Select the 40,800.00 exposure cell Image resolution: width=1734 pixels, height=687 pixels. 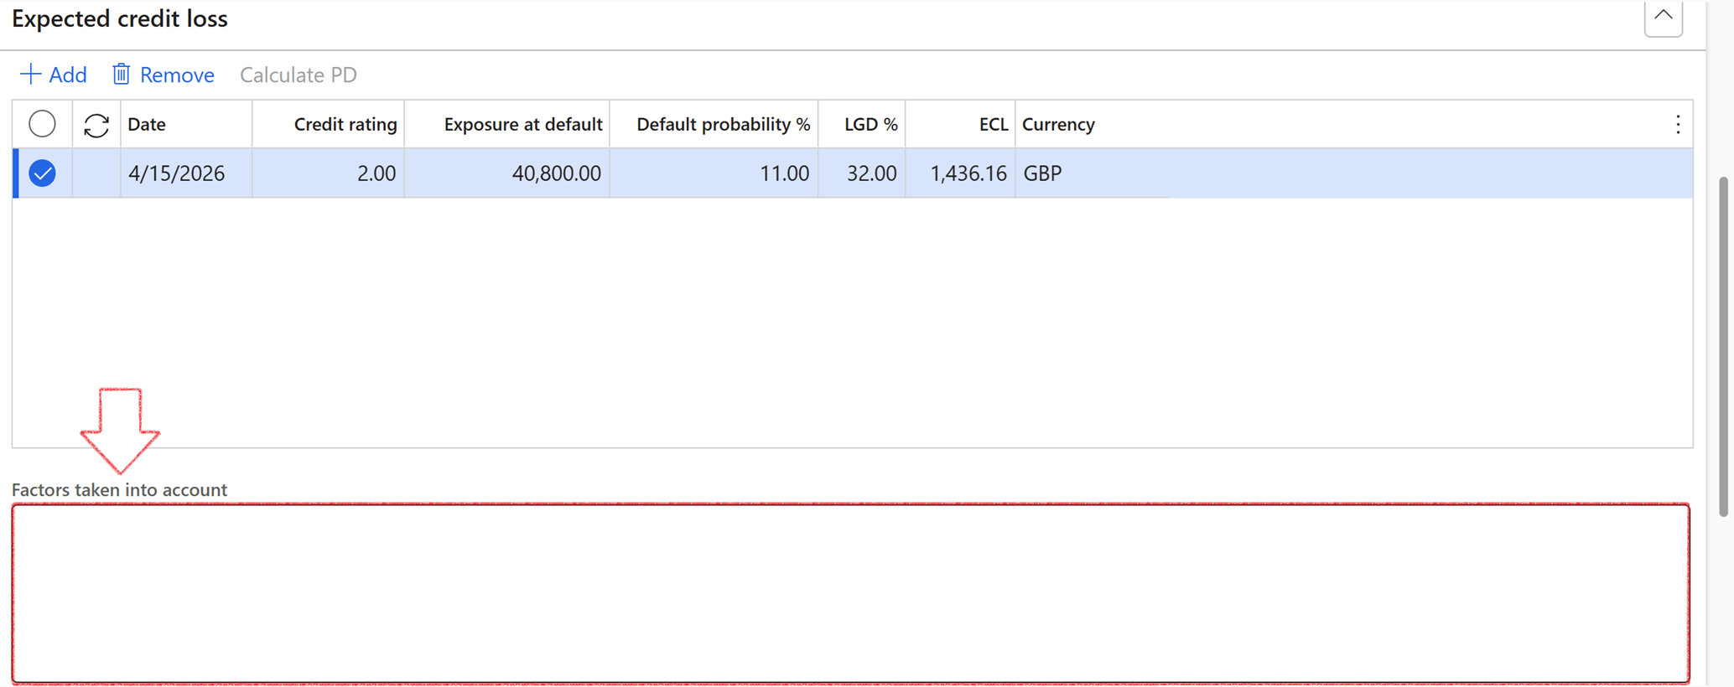[x=556, y=173]
